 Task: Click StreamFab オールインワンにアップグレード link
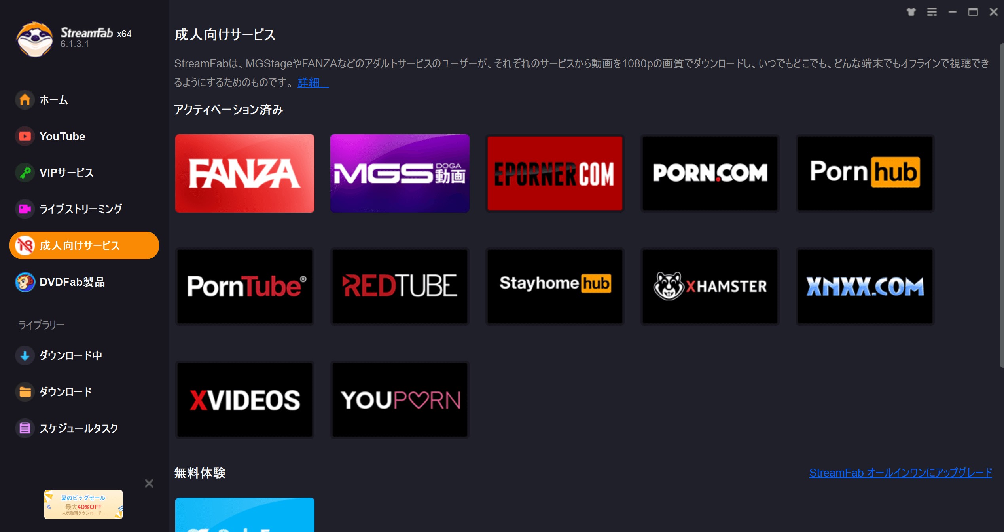coord(901,473)
